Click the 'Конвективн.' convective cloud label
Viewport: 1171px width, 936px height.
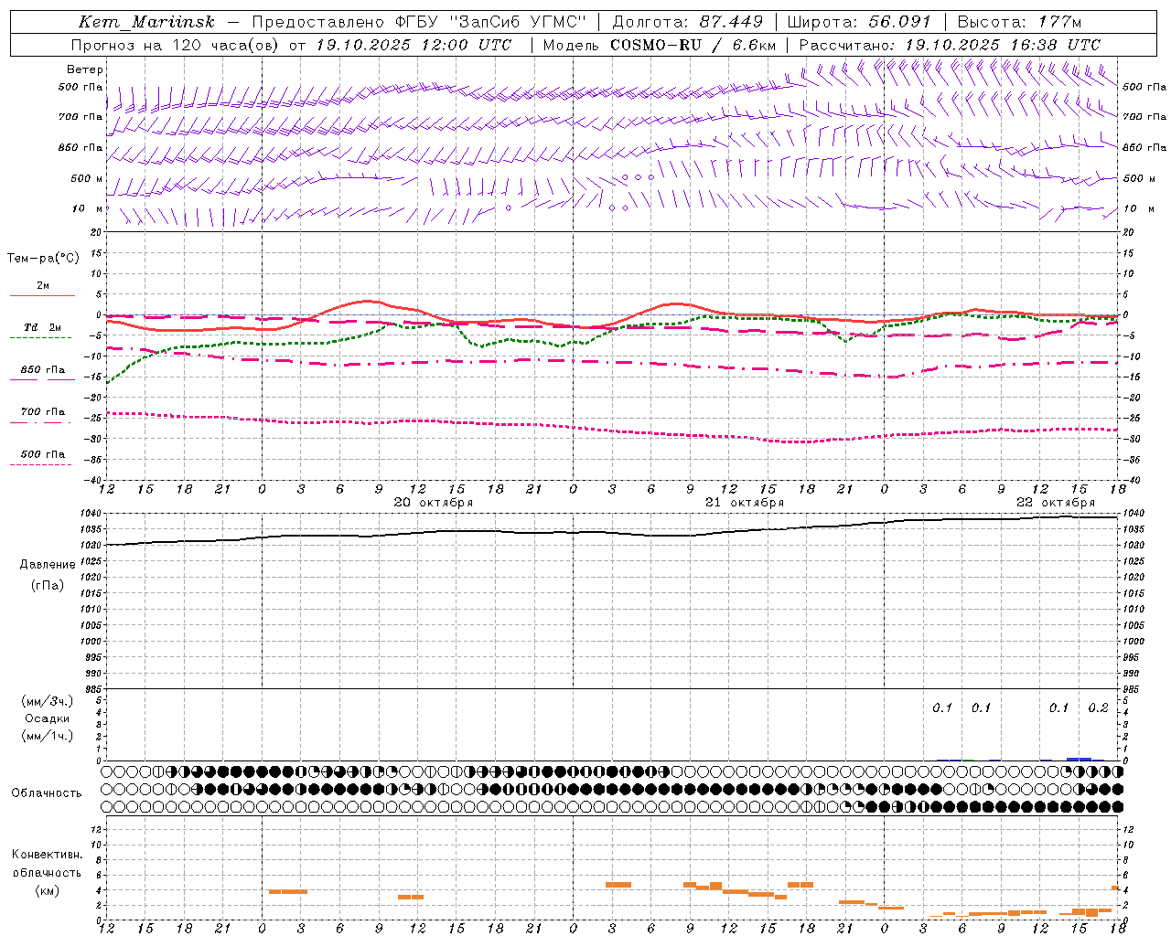(47, 855)
